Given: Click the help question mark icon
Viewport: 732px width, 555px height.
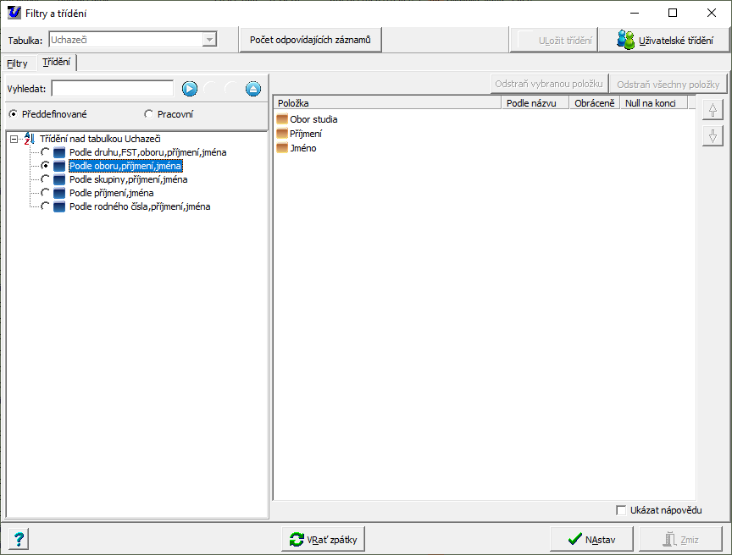Looking at the screenshot, I should tap(19, 539).
